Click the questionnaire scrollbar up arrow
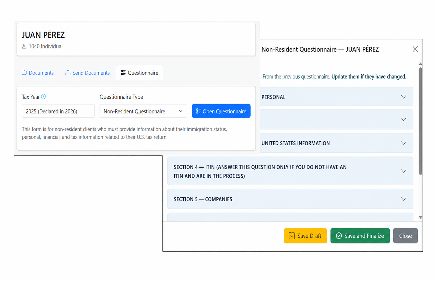This screenshot has width=437, height=281. pos(420,64)
